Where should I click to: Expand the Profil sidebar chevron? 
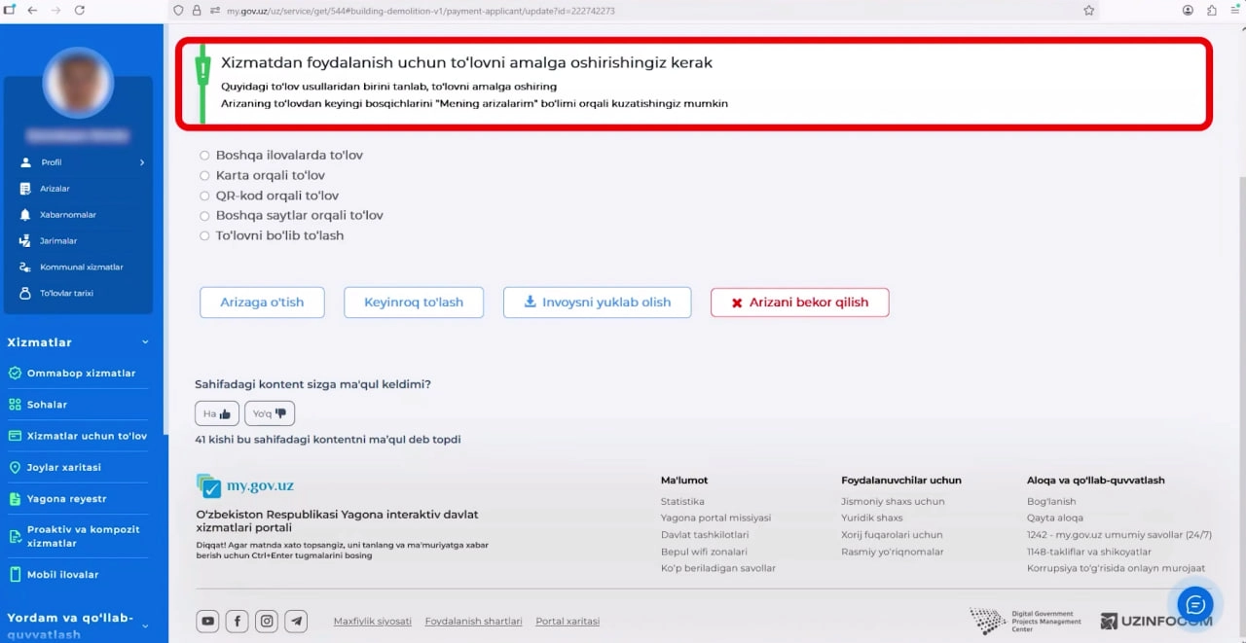pos(142,162)
